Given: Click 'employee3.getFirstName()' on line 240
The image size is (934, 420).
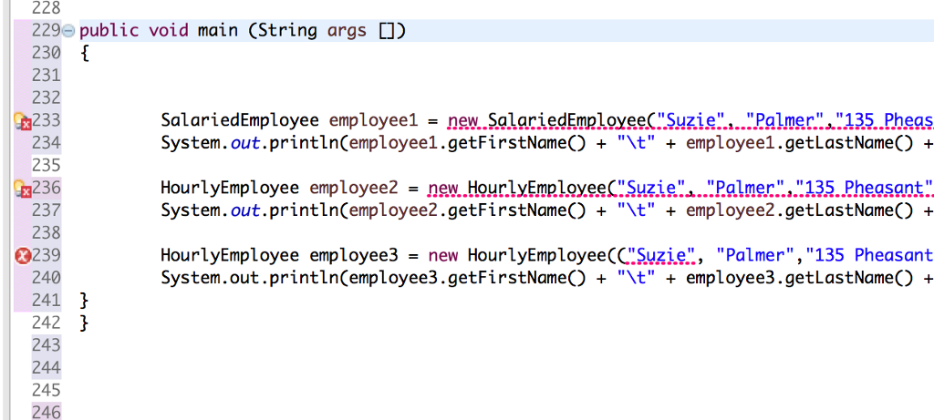Looking at the screenshot, I should coord(468,278).
